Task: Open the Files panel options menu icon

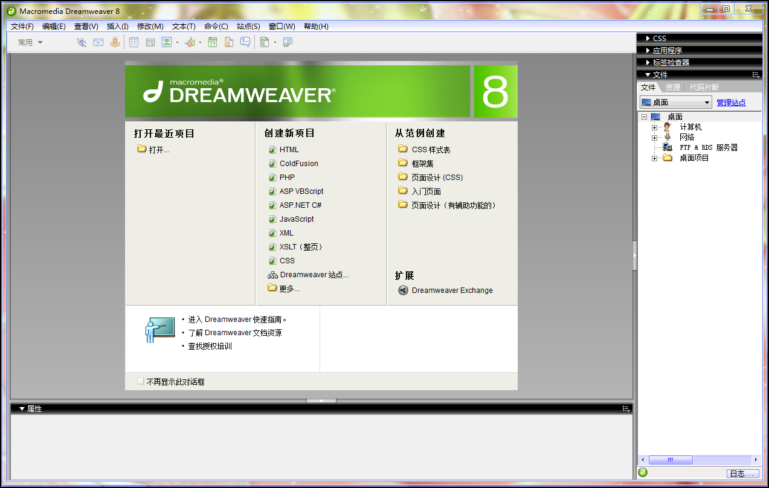Action: coord(755,75)
